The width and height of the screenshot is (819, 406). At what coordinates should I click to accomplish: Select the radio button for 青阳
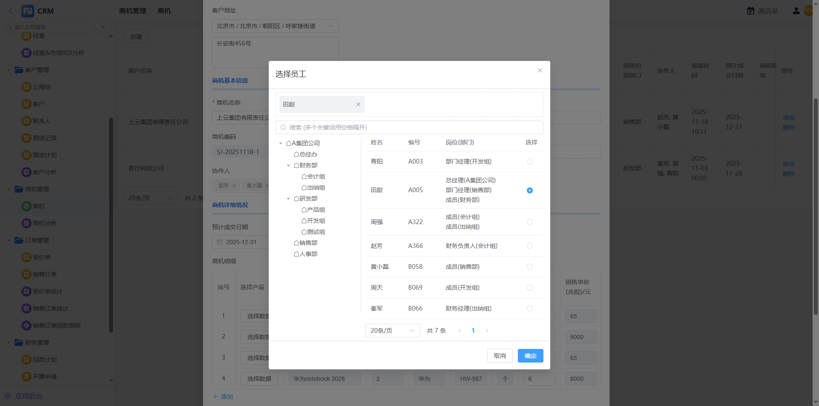529,161
